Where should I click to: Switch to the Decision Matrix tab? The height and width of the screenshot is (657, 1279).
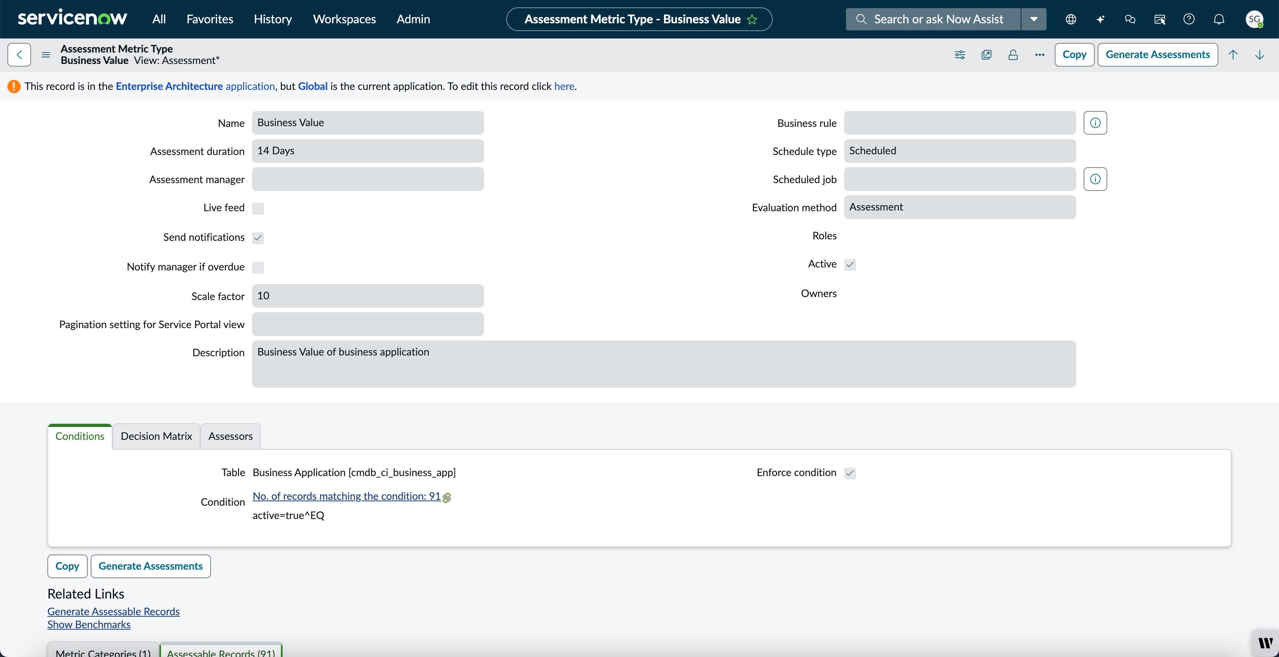click(157, 436)
